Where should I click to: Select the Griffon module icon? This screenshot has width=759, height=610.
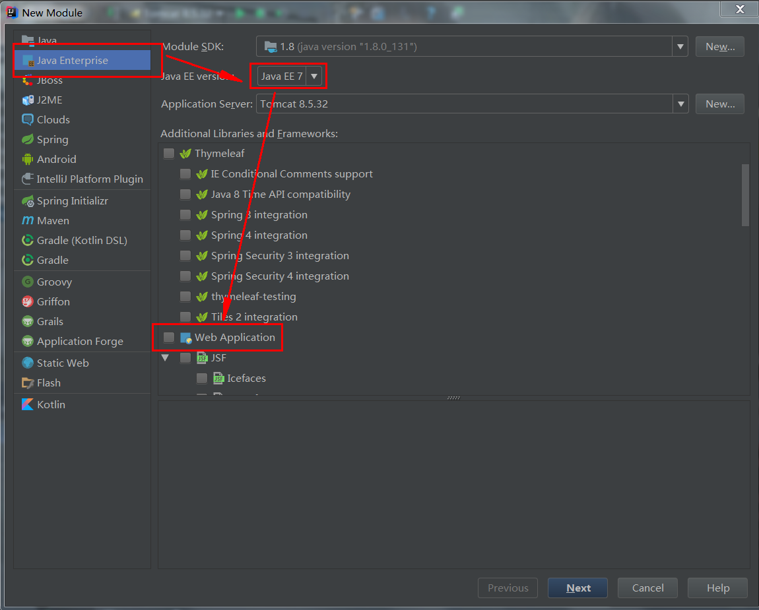[x=28, y=302]
